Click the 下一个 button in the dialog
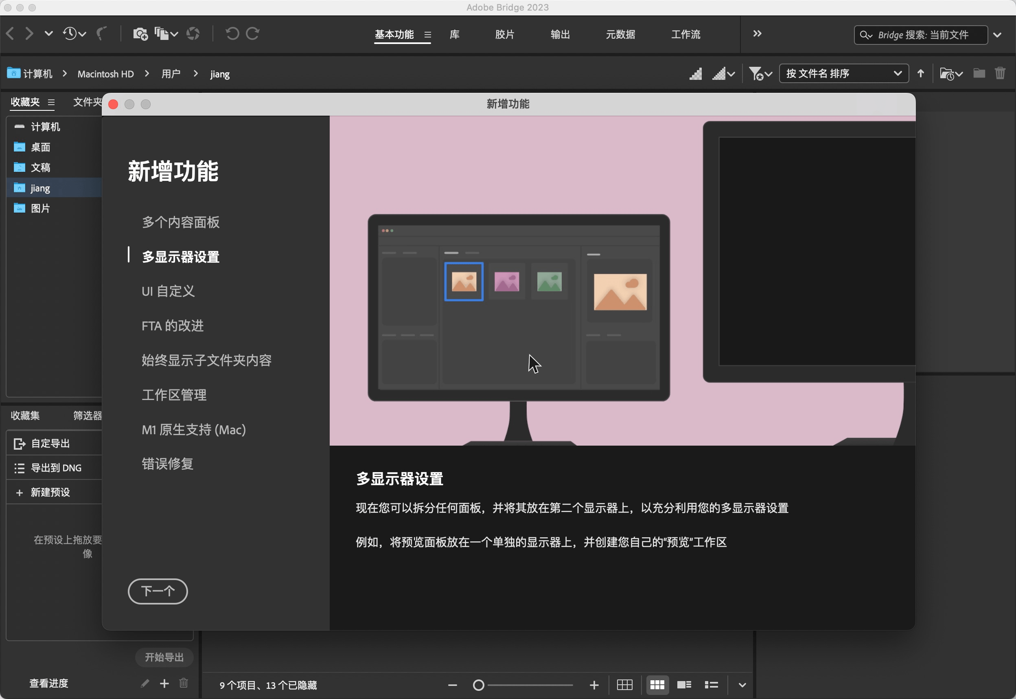 click(158, 591)
